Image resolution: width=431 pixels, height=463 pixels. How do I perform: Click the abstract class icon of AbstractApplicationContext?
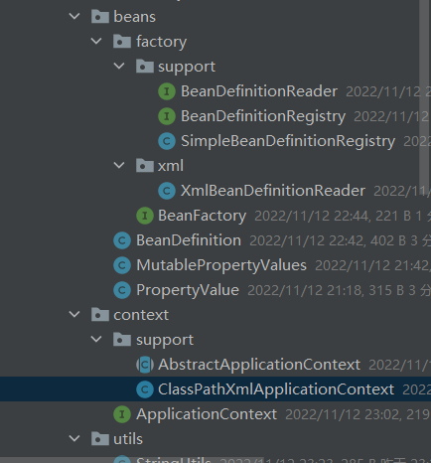145,365
